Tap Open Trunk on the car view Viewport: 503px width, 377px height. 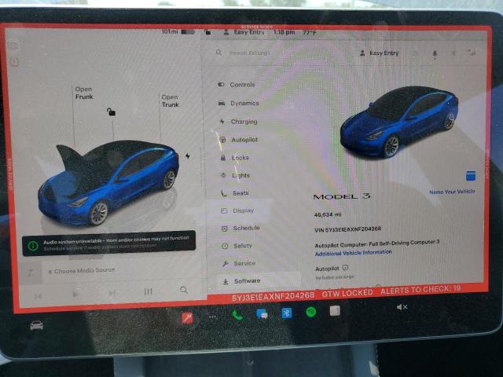pos(170,101)
